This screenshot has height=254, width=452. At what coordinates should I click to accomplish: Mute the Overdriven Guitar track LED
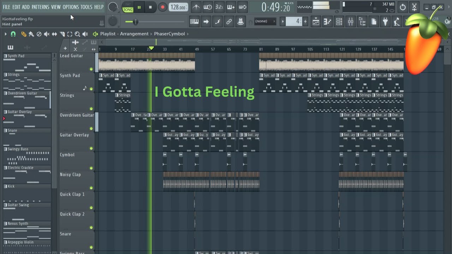coord(91,128)
